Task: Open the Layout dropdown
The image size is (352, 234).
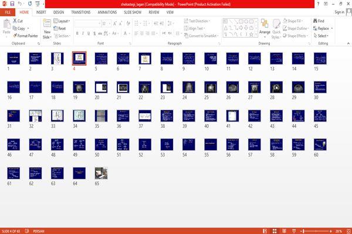Action: tap(62, 21)
